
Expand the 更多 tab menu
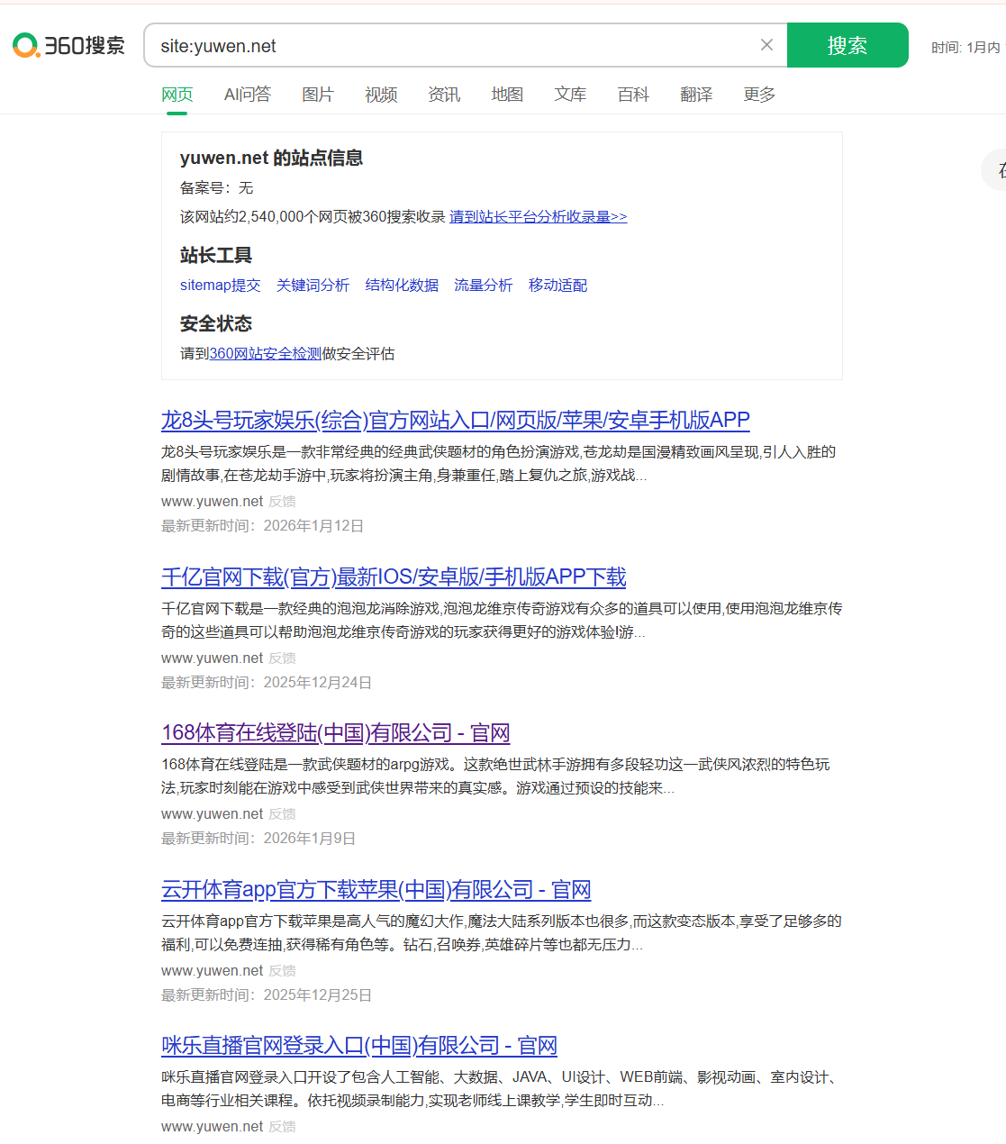(x=759, y=95)
